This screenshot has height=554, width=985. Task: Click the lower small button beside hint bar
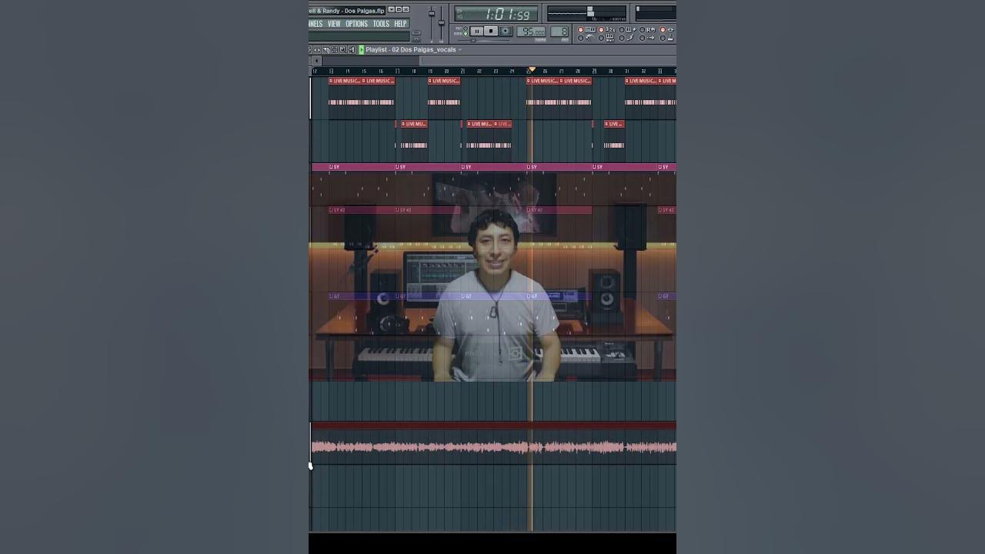pyautogui.click(x=416, y=39)
